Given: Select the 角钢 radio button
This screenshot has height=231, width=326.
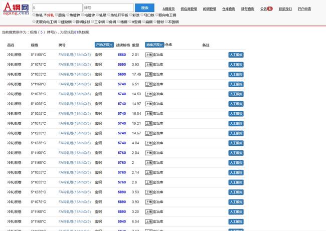Looking at the screenshot, I should (x=107, y=22).
